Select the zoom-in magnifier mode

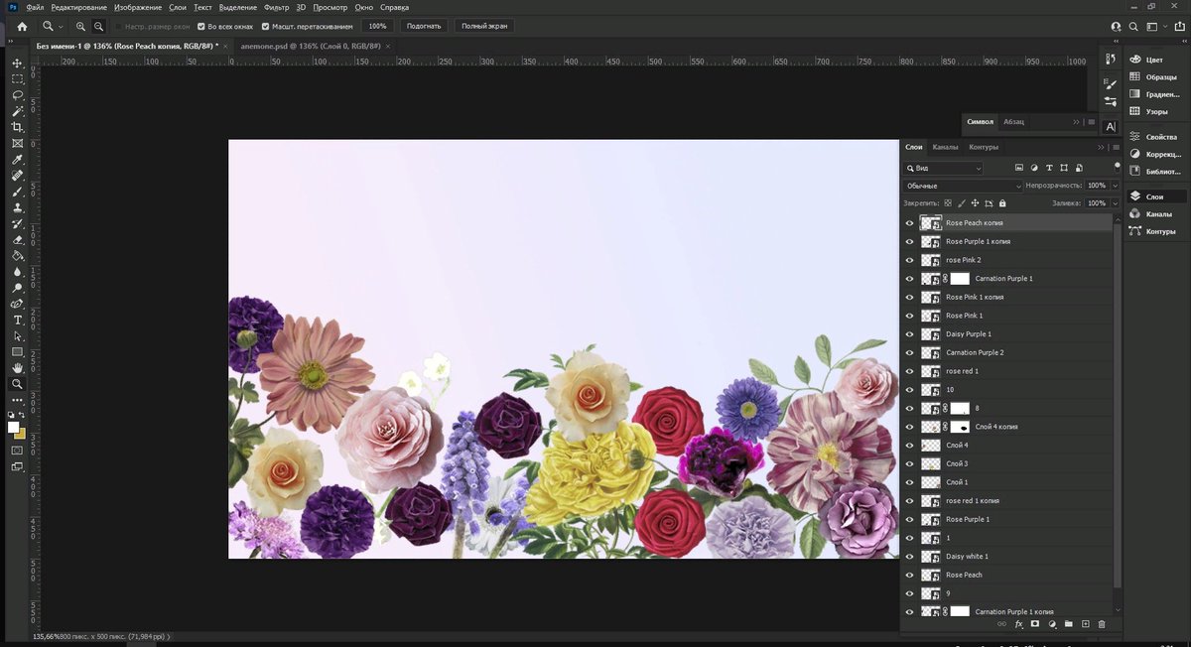pyautogui.click(x=80, y=26)
